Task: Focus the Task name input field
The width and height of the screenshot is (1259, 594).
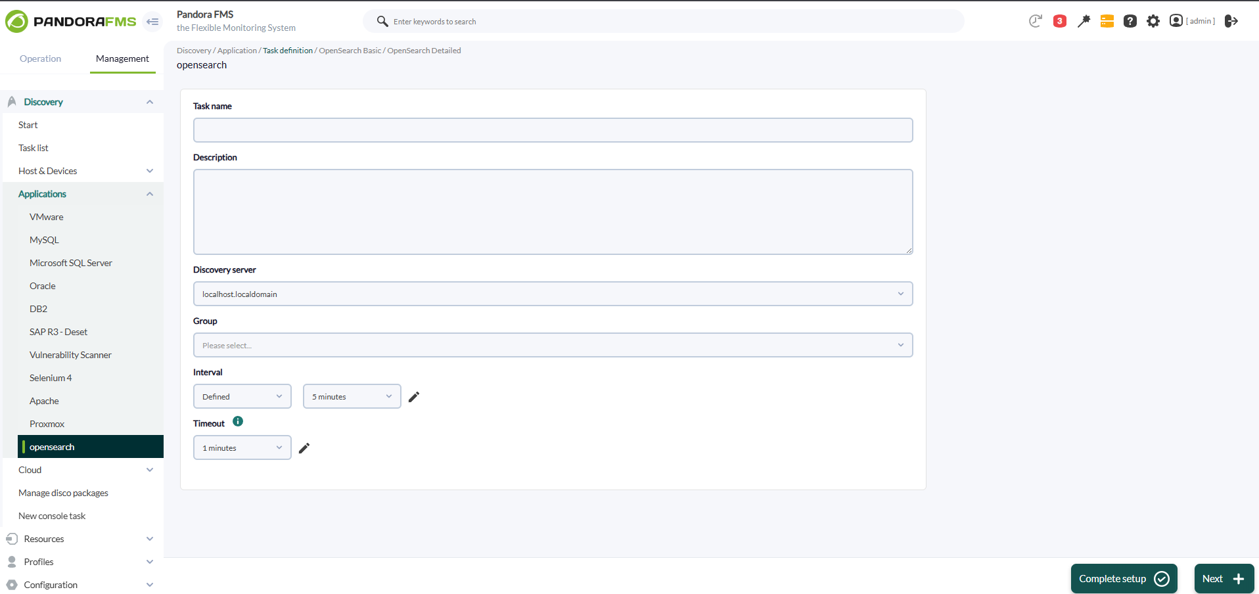Action: (x=553, y=130)
